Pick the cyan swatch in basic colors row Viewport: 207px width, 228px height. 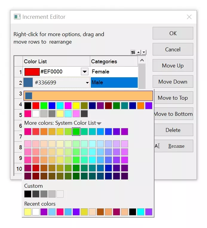coord(60,106)
